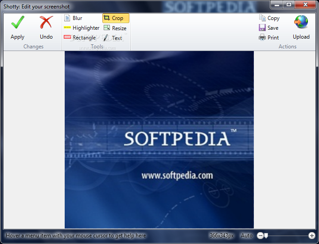Screen dimensions: 319x244
Task: Select the Blur tool
Action: pos(73,18)
